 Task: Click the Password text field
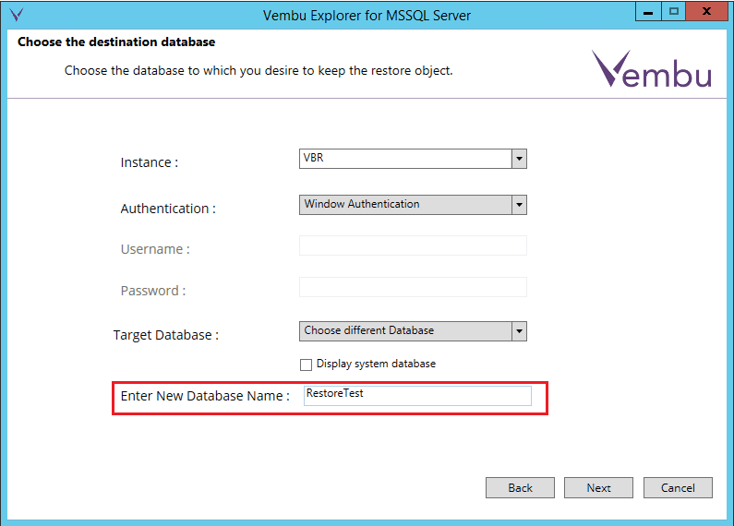(x=413, y=287)
